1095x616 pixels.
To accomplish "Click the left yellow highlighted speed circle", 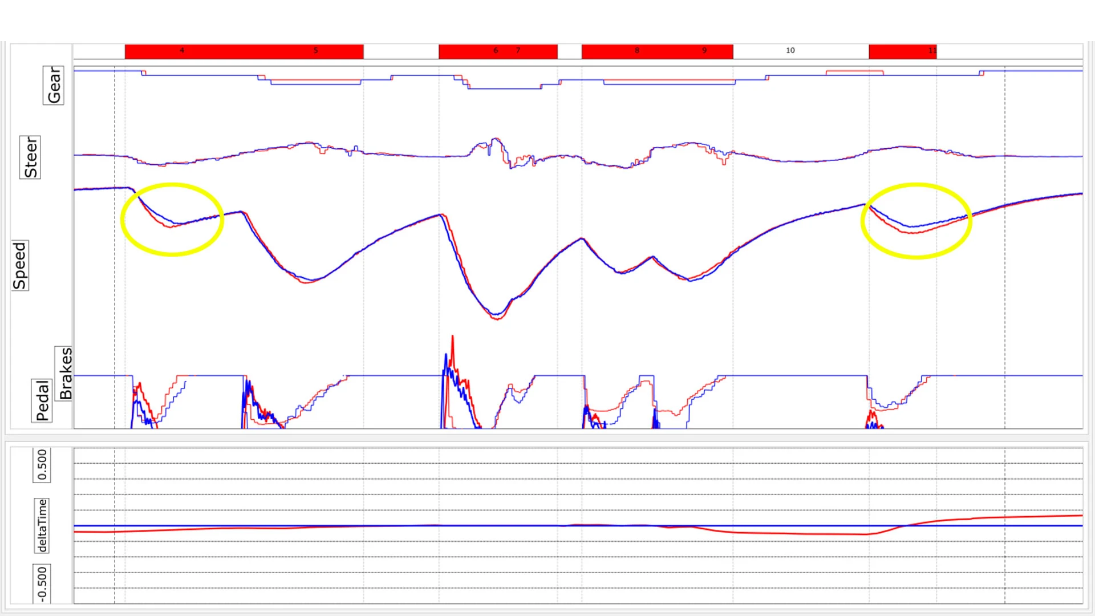I will coord(172,220).
